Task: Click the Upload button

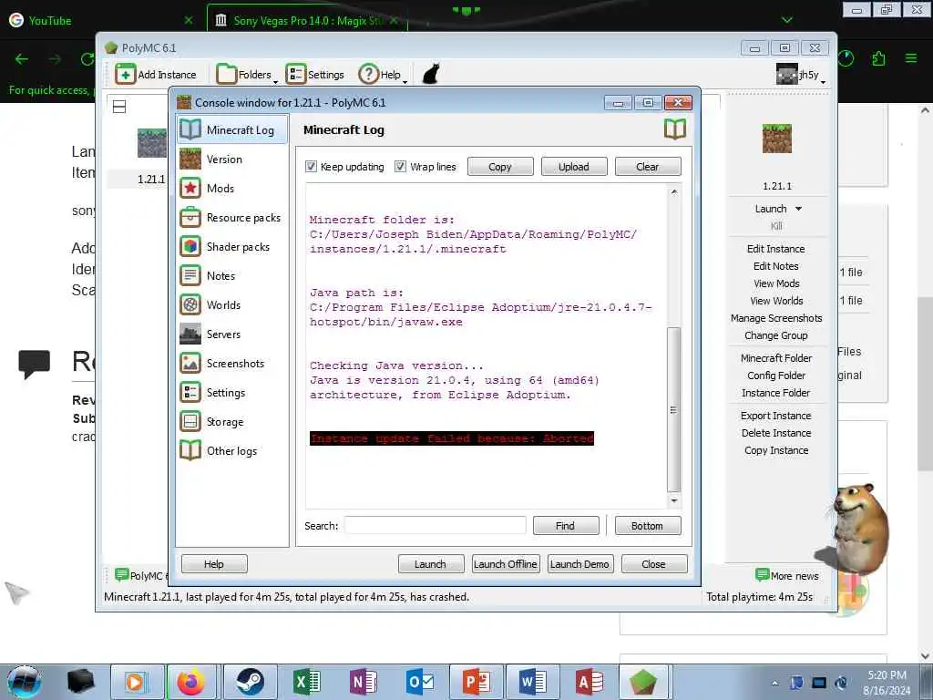Action: [x=574, y=167]
